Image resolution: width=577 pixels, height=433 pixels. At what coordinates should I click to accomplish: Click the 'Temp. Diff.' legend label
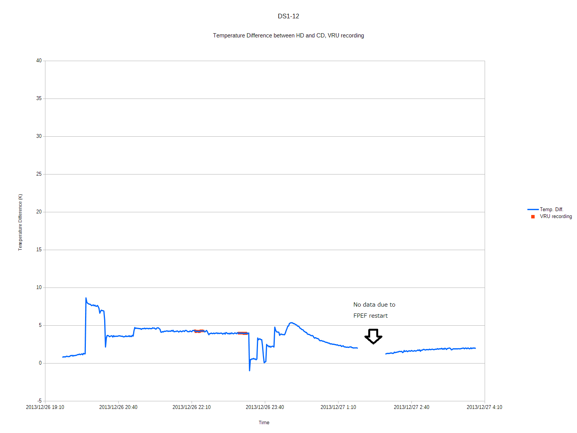(551, 210)
